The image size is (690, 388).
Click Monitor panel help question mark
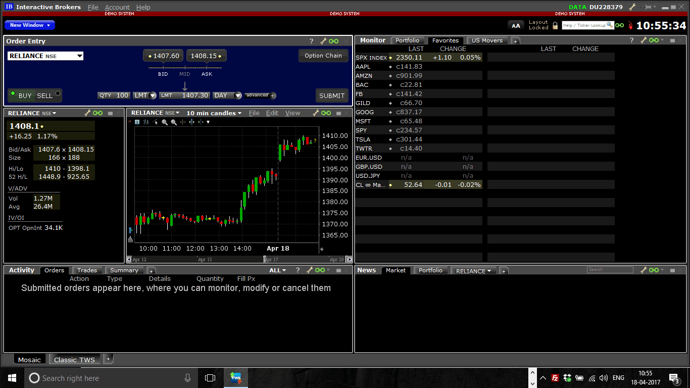pos(631,40)
